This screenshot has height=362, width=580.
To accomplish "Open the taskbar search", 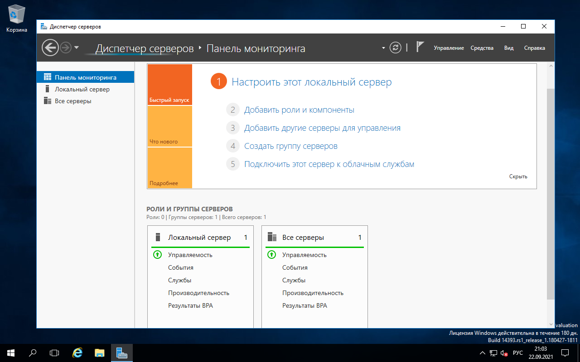I will coord(33,353).
